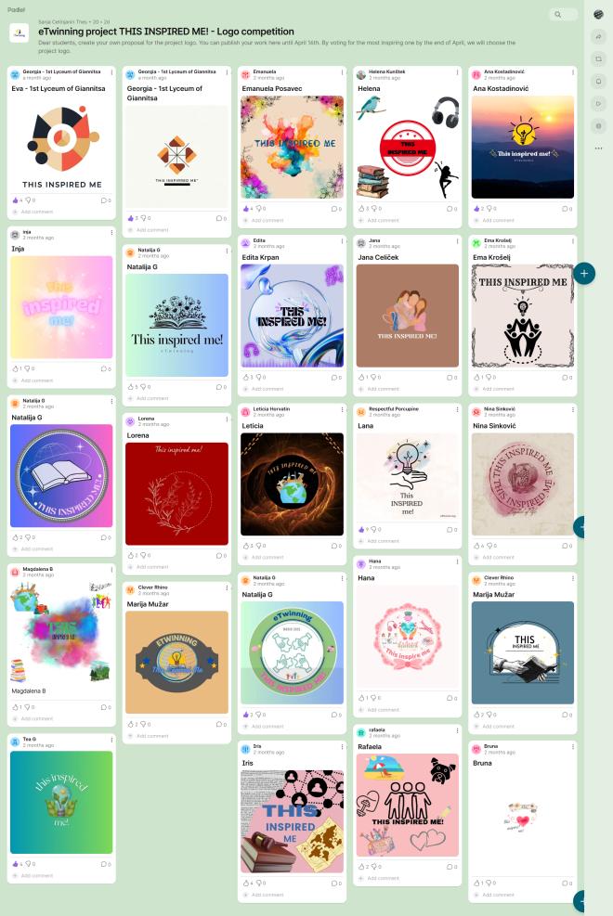Image resolution: width=613 pixels, height=916 pixels.
Task: Like the Emanuela Posavec post
Action: coord(246,209)
